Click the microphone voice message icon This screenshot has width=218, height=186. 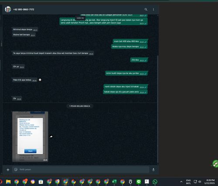[153, 169]
